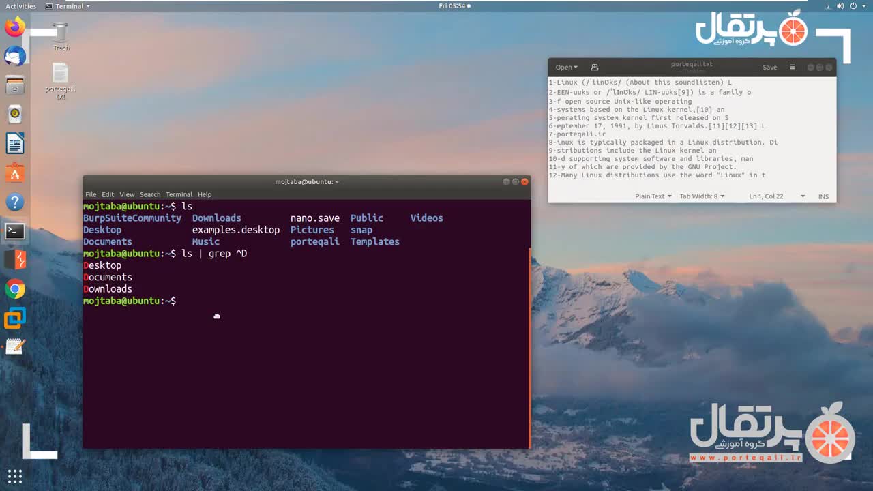Open the gedit hamburger menu
Viewport: 873px width, 491px height.
[792, 68]
